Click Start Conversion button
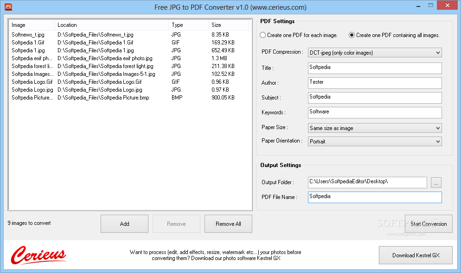This screenshot has width=461, height=273. [x=429, y=224]
